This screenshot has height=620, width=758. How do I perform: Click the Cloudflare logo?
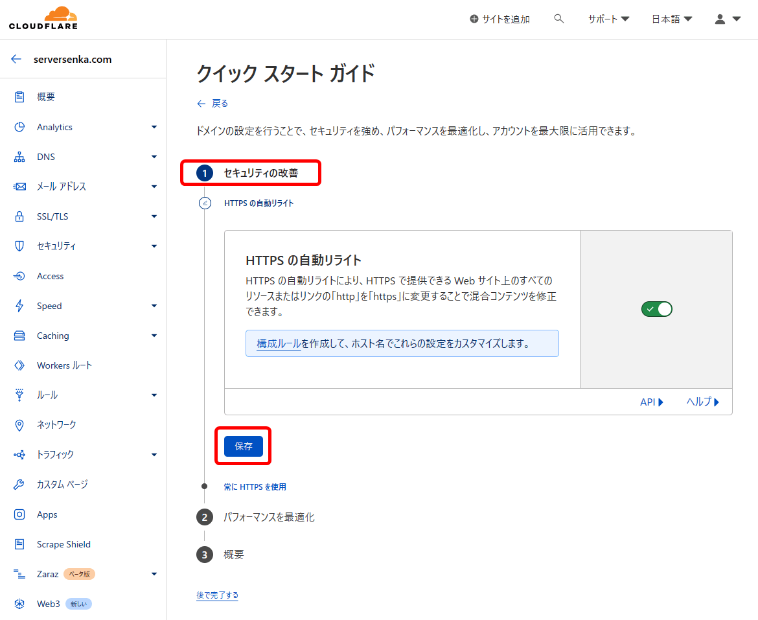(43, 17)
